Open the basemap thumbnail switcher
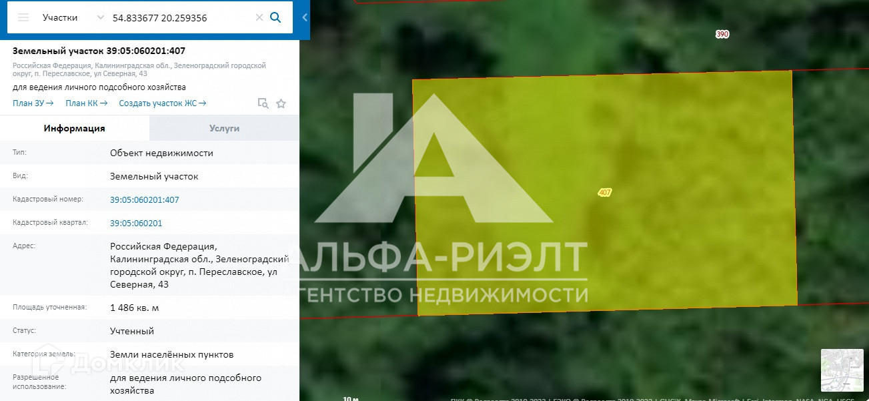 [x=842, y=370]
